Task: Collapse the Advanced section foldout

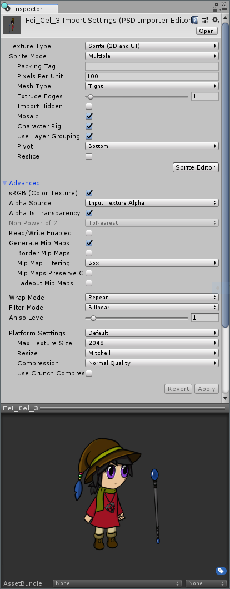Action: point(5,183)
